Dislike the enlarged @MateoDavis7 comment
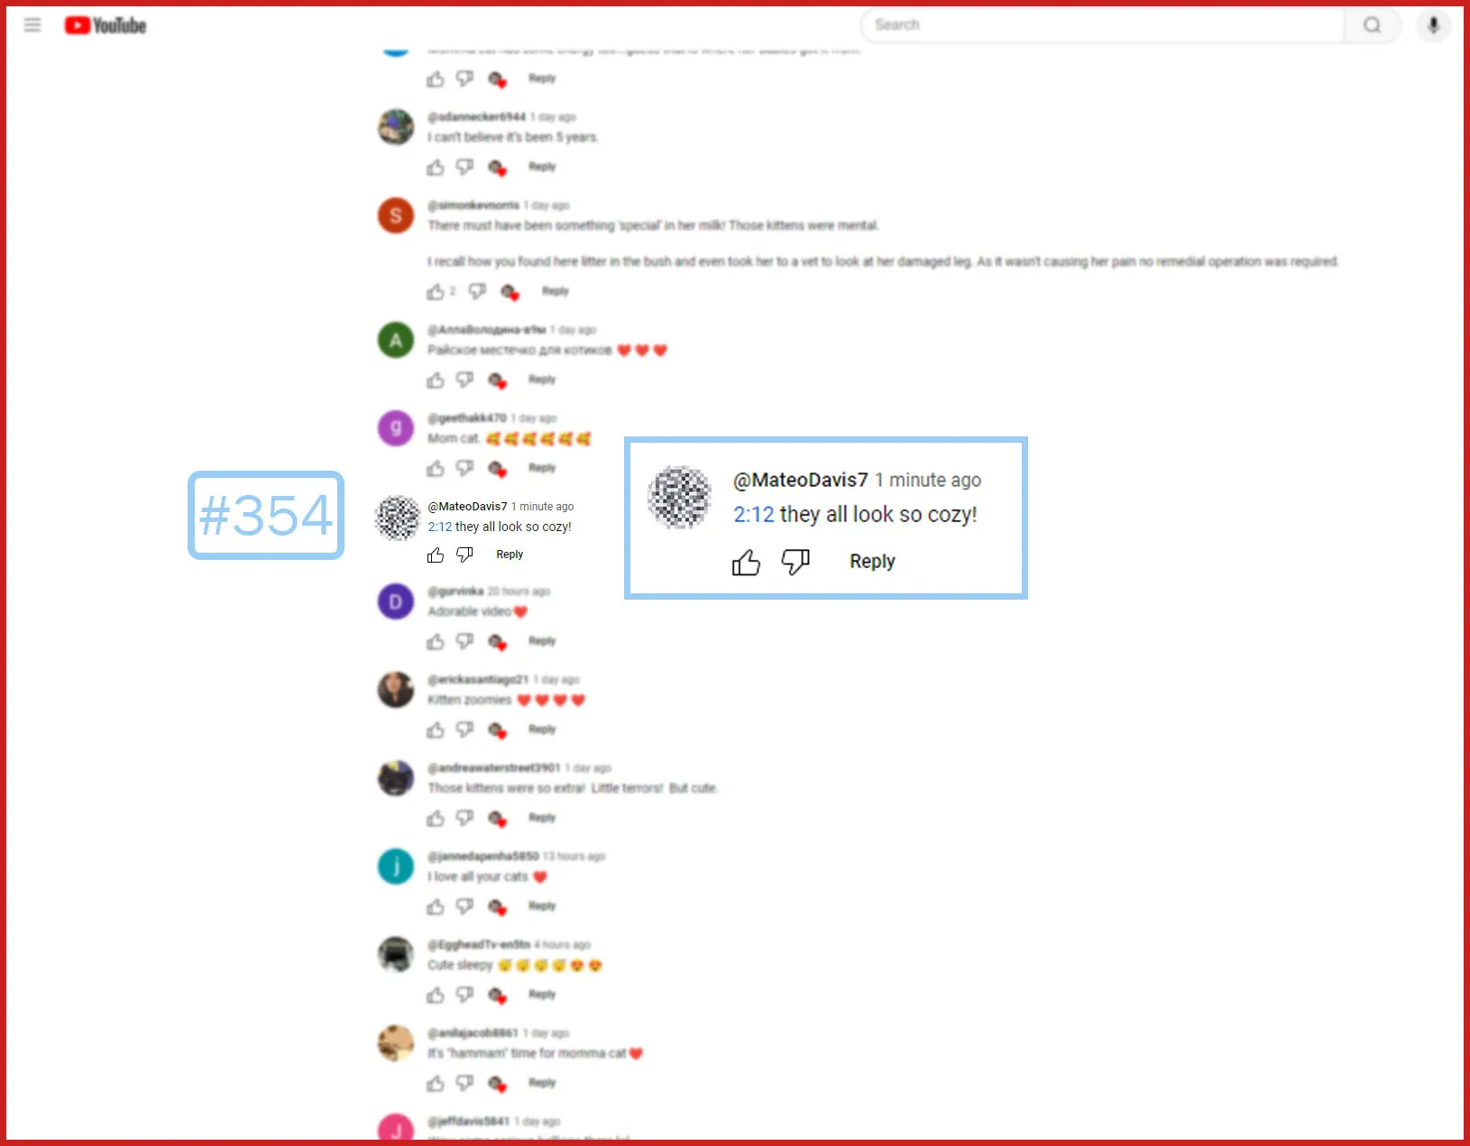This screenshot has height=1146, width=1470. pos(795,562)
